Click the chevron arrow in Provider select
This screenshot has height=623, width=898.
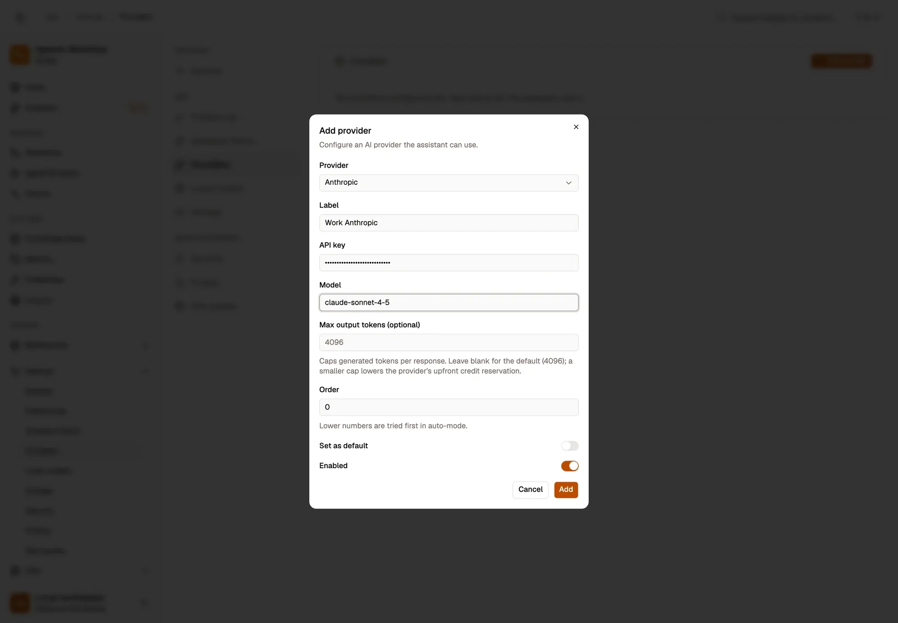coord(568,183)
